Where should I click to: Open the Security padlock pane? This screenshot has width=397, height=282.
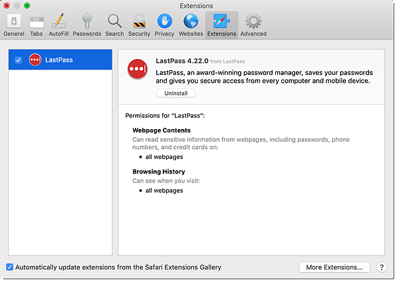click(x=139, y=25)
